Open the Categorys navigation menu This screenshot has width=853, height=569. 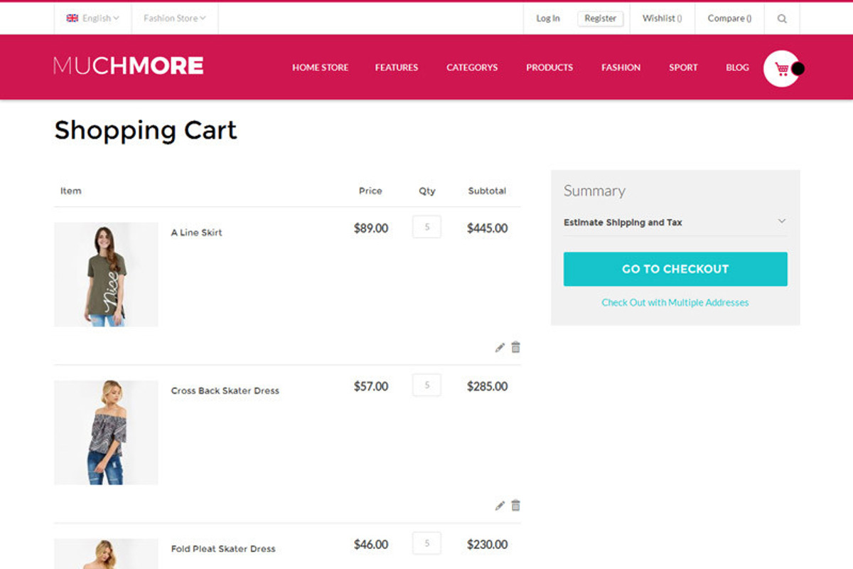(x=472, y=68)
